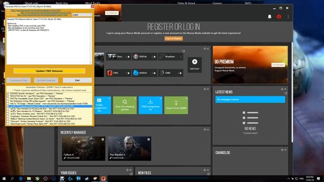Click the SSEEdit round icon
The height and width of the screenshot is (182, 324).
136,57
